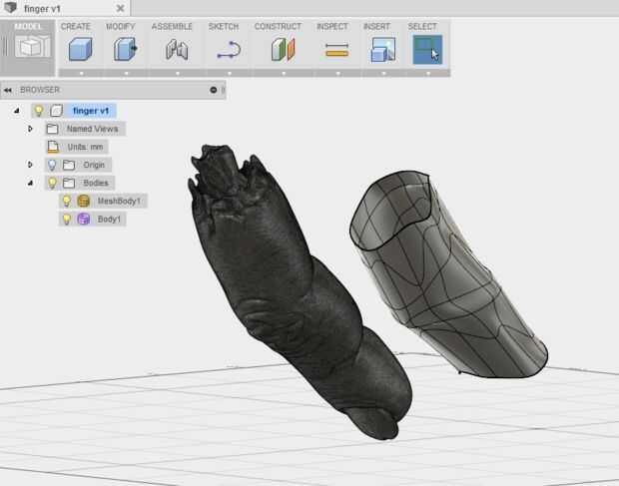Viewport: 619px width, 486px height.
Task: Click the MeshBody1 mesh icon
Action: [83, 201]
